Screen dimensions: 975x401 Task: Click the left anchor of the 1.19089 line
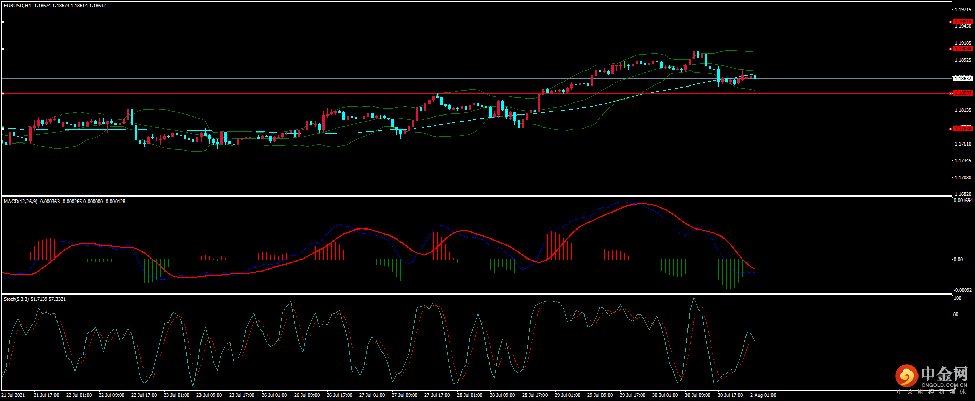[3, 49]
